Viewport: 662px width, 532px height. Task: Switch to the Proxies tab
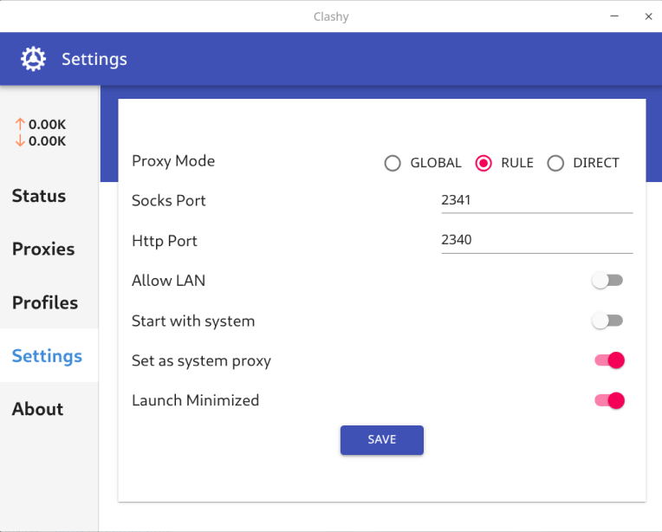tap(43, 250)
